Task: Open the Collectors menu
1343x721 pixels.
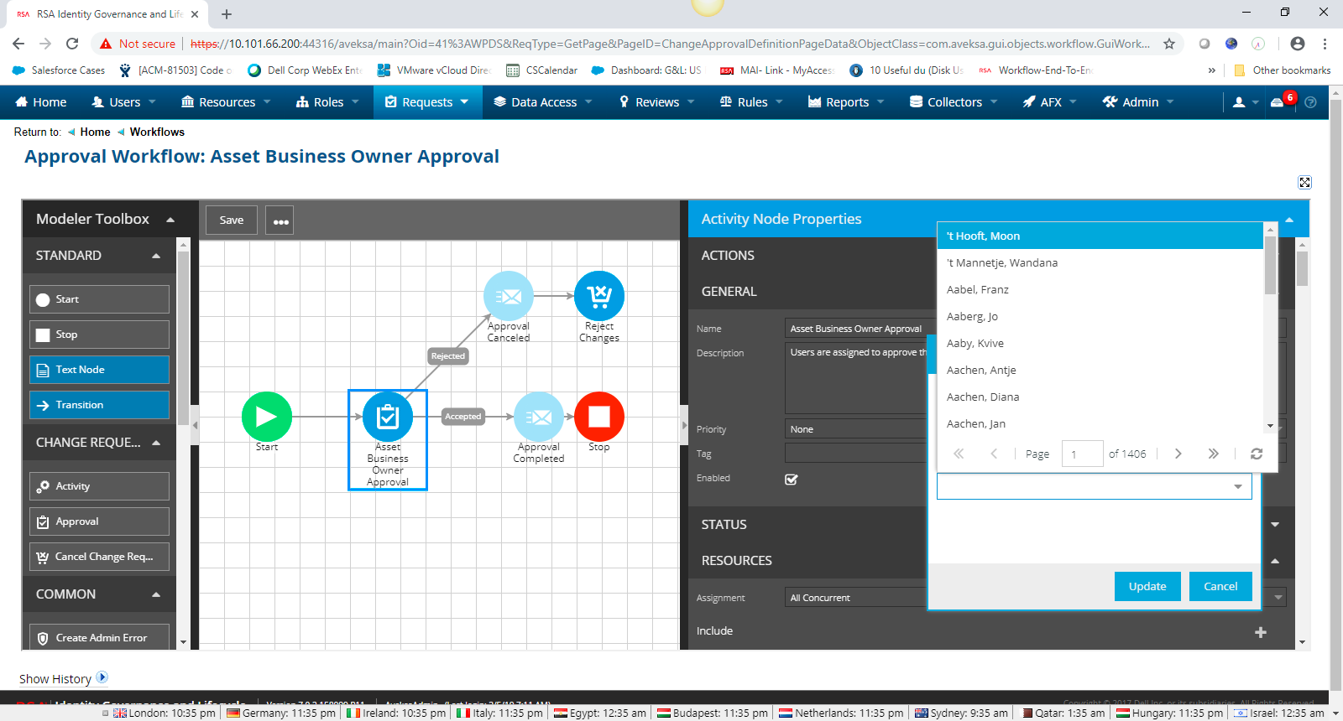Action: click(954, 102)
